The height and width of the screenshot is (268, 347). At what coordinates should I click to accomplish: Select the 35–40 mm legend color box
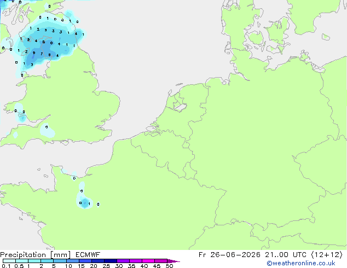click(136, 261)
